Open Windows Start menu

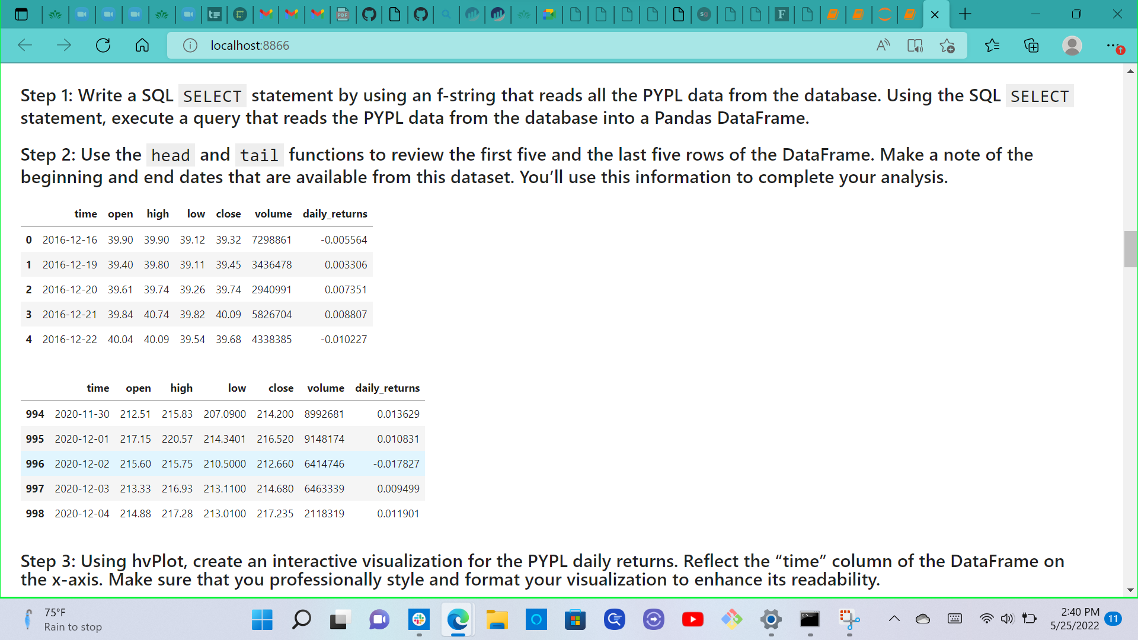(262, 620)
